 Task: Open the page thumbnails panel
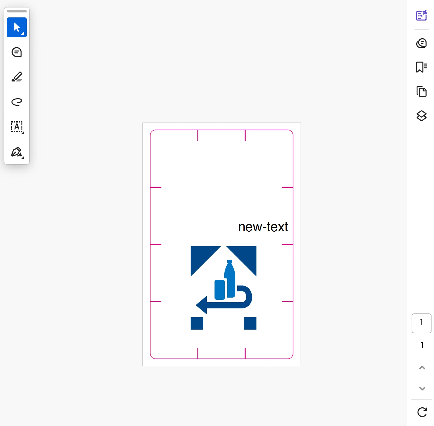pos(422,91)
